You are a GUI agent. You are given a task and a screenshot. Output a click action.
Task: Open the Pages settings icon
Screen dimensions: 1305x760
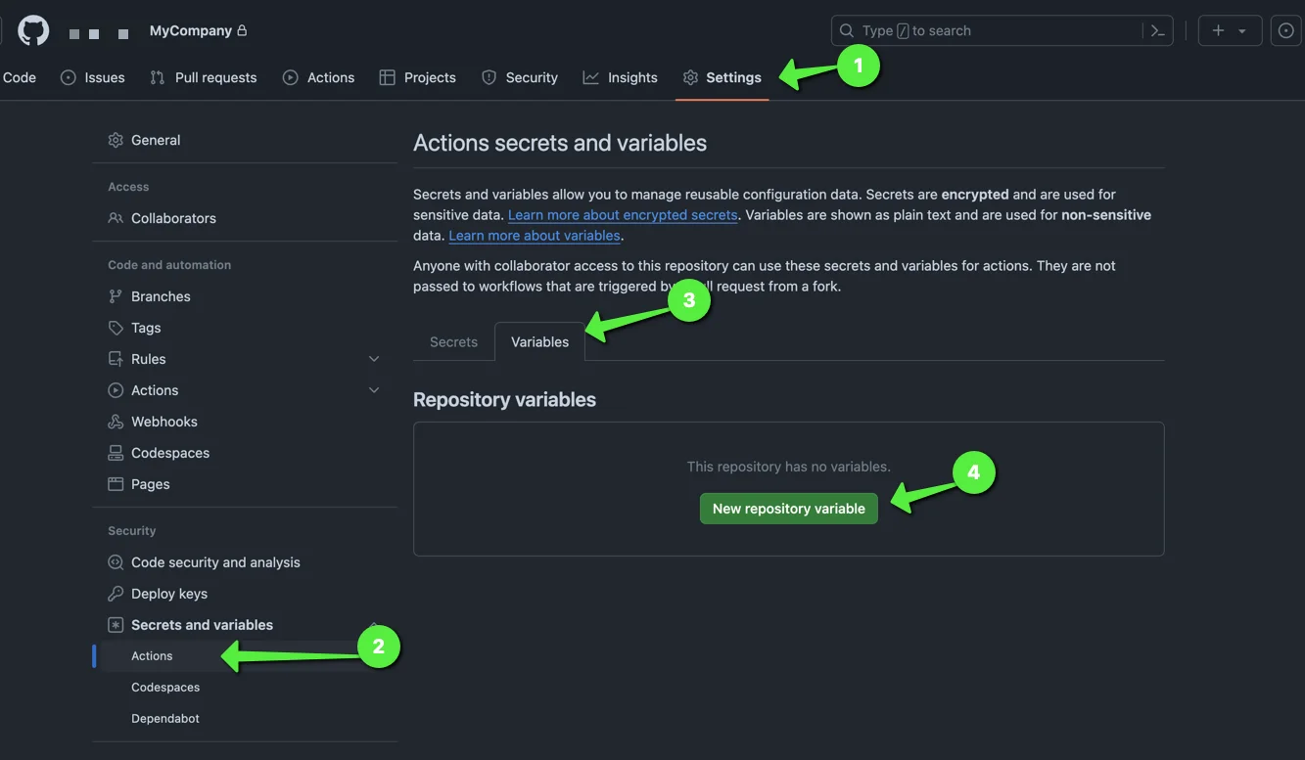[115, 483]
